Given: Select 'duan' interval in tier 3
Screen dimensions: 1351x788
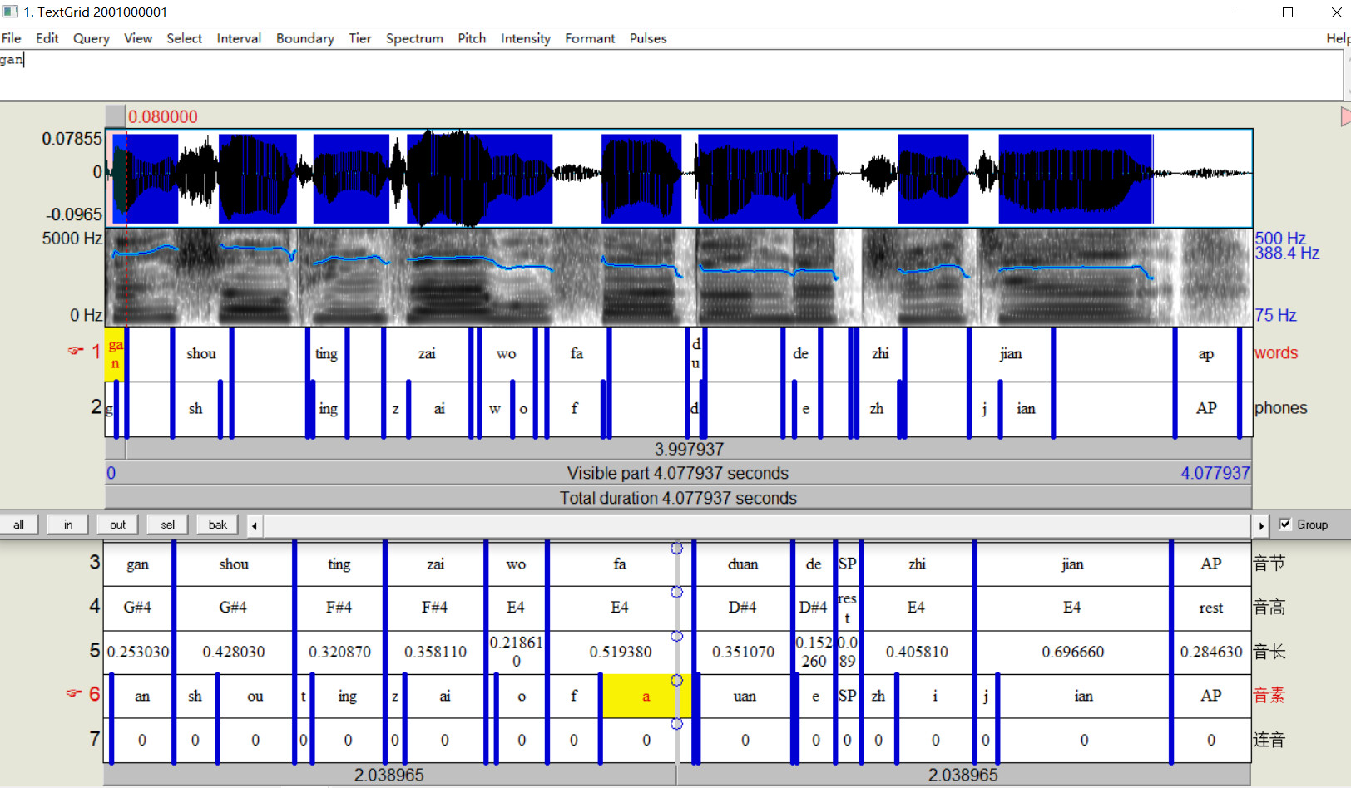Looking at the screenshot, I should tap(743, 564).
